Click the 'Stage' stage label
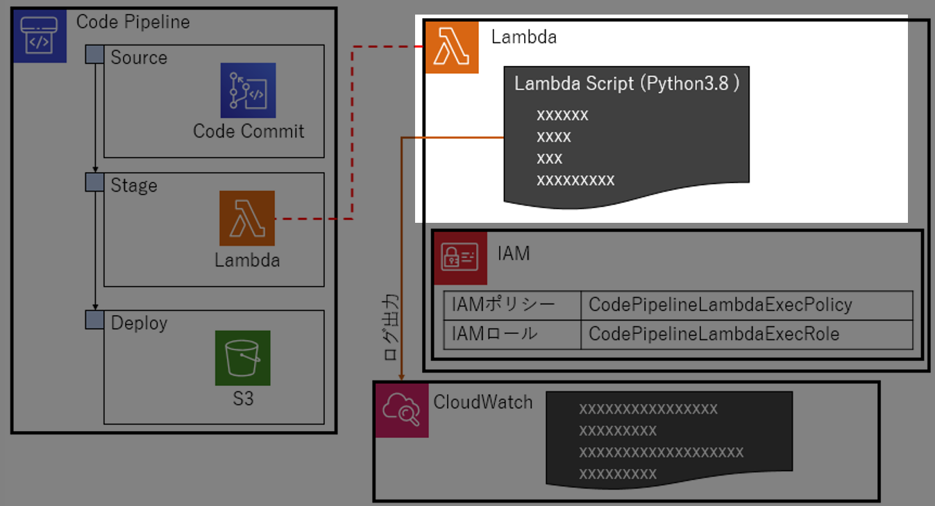 click(134, 185)
